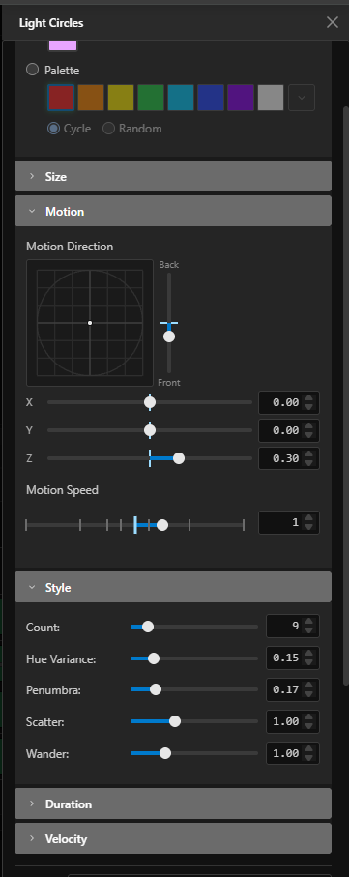Expand the Size section

(x=173, y=176)
